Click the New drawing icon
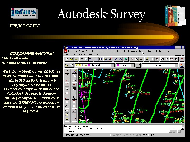The width and height of the screenshot is (190, 142). (x=67, y=59)
